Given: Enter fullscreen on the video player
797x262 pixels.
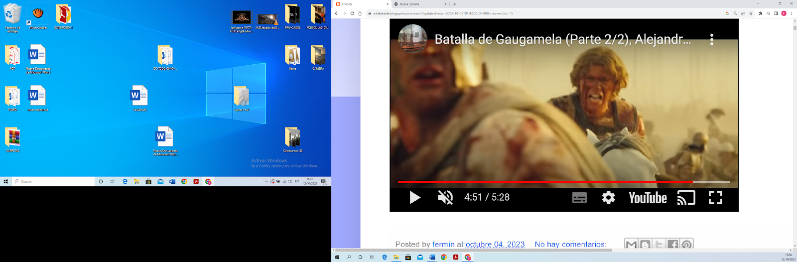Looking at the screenshot, I should point(715,198).
